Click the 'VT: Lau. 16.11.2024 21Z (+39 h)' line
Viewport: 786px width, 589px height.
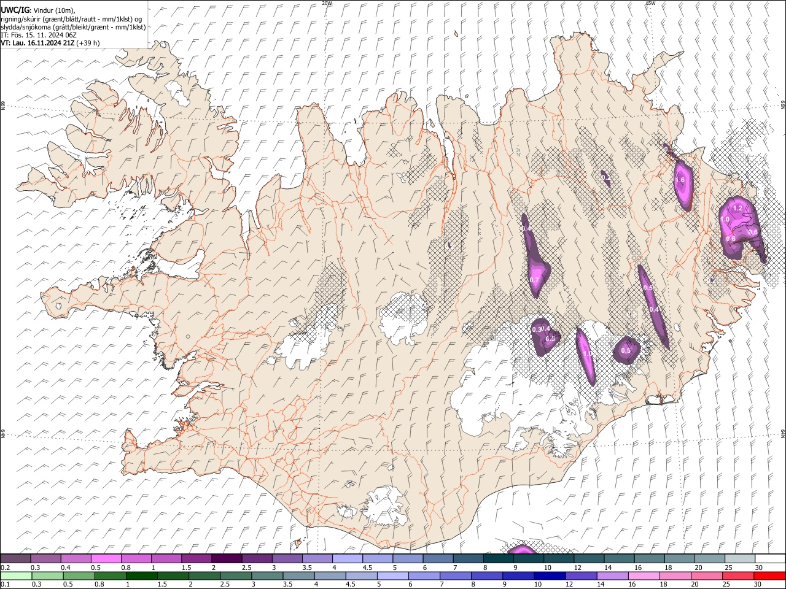click(x=50, y=43)
